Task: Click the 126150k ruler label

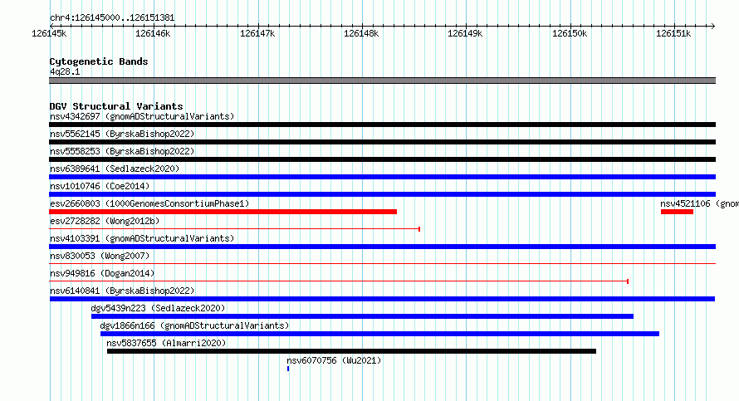Action: click(570, 33)
